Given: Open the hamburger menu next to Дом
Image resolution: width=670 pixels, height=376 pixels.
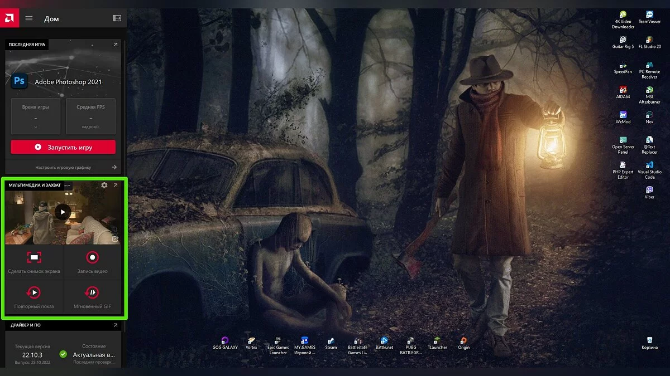Looking at the screenshot, I should 29,18.
